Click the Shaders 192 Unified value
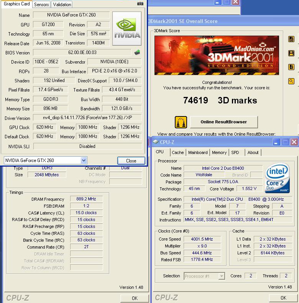The width and height of the screenshot is (299, 303). (x=54, y=80)
